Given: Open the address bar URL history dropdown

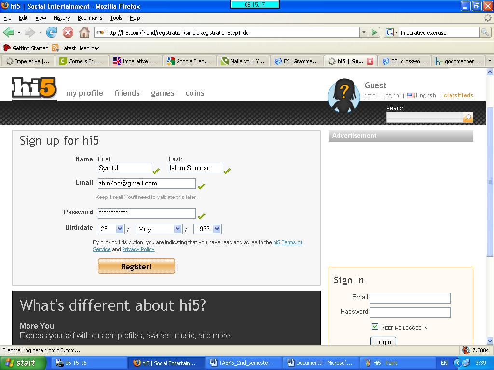Looking at the screenshot, I should click(364, 32).
